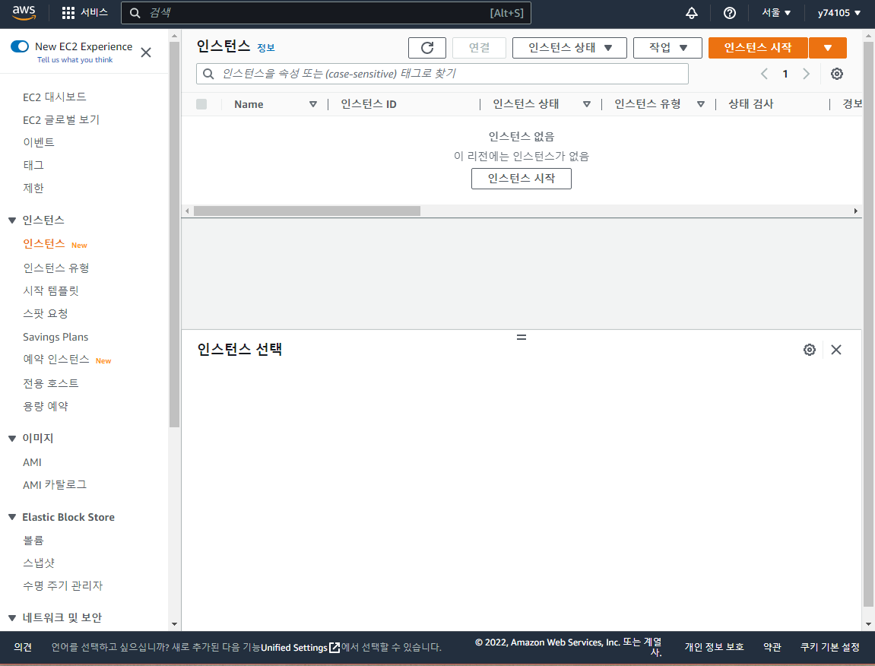Click 인스턴스 시작 in empty table
Screen dimensions: 875x666
(x=522, y=179)
